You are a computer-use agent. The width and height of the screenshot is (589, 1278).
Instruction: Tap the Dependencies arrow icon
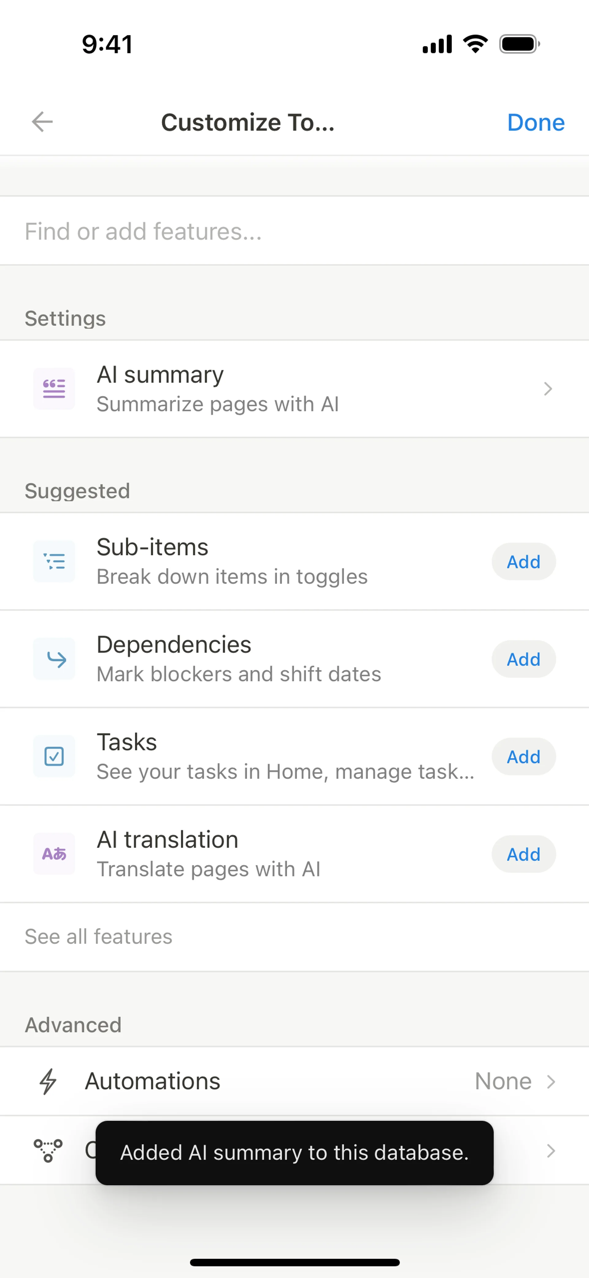(x=54, y=659)
